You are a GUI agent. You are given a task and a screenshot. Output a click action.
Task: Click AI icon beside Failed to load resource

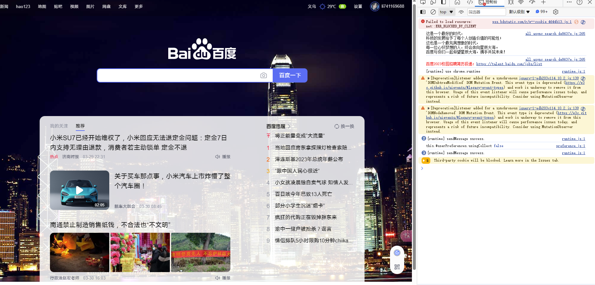583,22
